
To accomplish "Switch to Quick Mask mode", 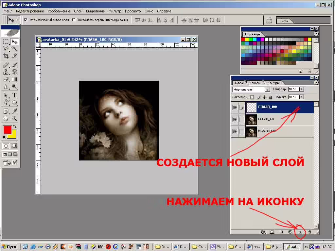I will pyautogui.click(x=14, y=146).
